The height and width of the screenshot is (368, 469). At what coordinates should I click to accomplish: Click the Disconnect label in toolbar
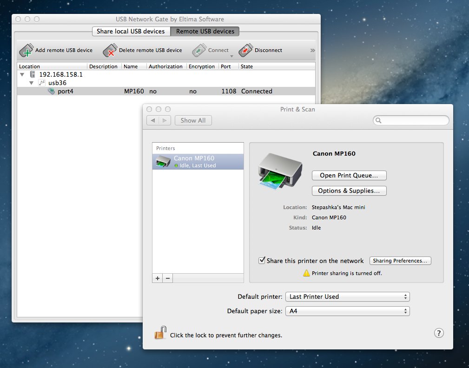[x=268, y=50]
